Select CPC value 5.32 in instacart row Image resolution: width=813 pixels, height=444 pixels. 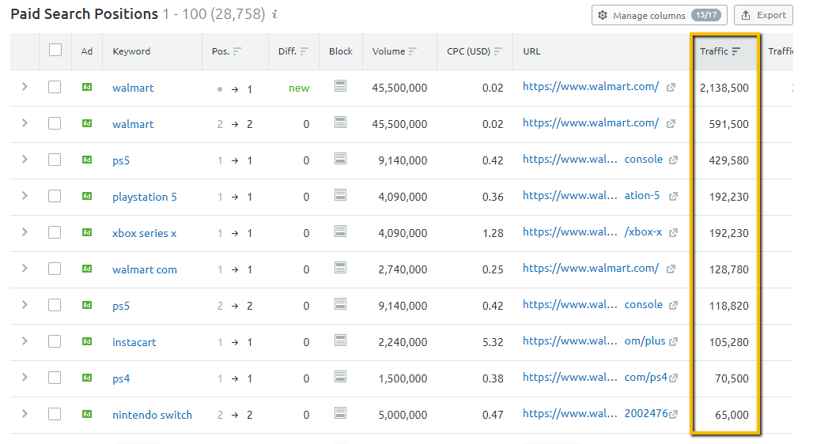point(493,342)
